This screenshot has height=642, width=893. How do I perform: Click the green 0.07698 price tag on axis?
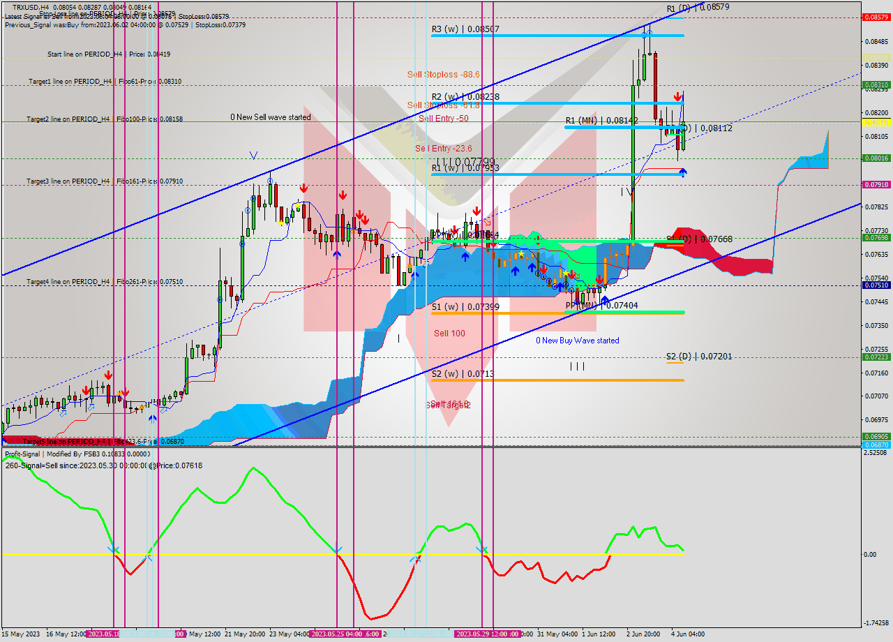tap(876, 238)
